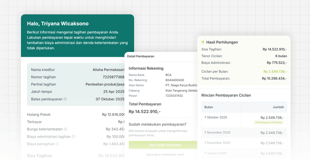The width and height of the screenshot is (310, 160).
Task: Click the Bulan column header
Action: pyautogui.click(x=208, y=107)
